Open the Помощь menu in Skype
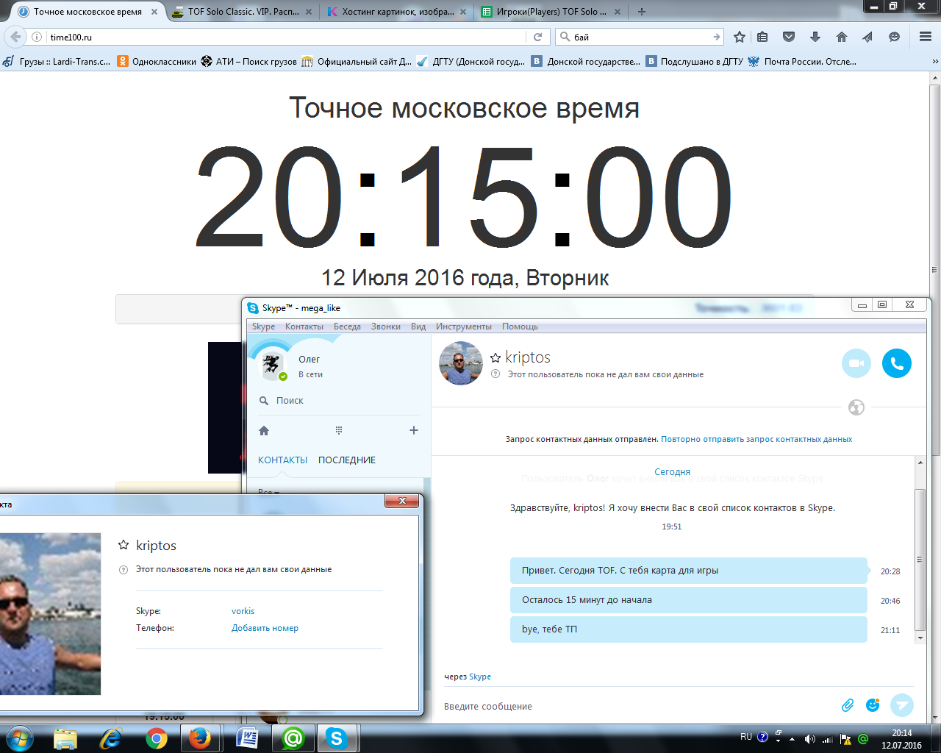941x753 pixels. [x=520, y=326]
